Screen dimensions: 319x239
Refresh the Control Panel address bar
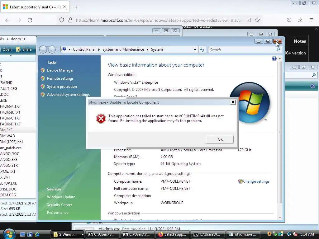(202, 49)
